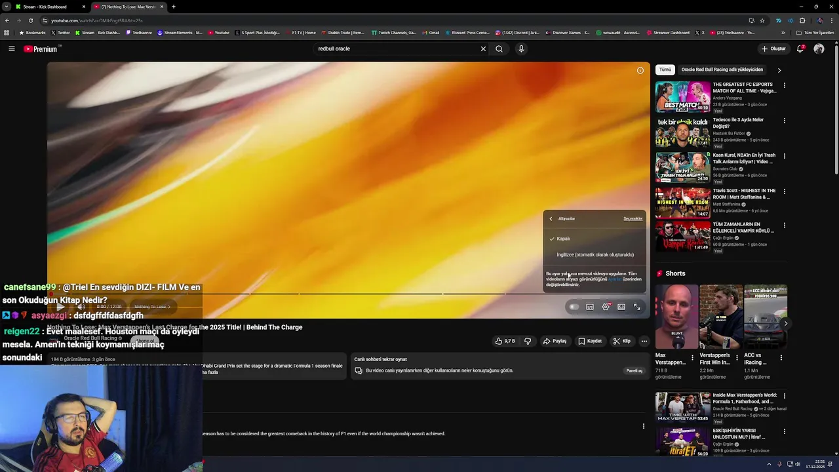
Task: Go back from Altyazılar submenu
Action: click(x=551, y=218)
